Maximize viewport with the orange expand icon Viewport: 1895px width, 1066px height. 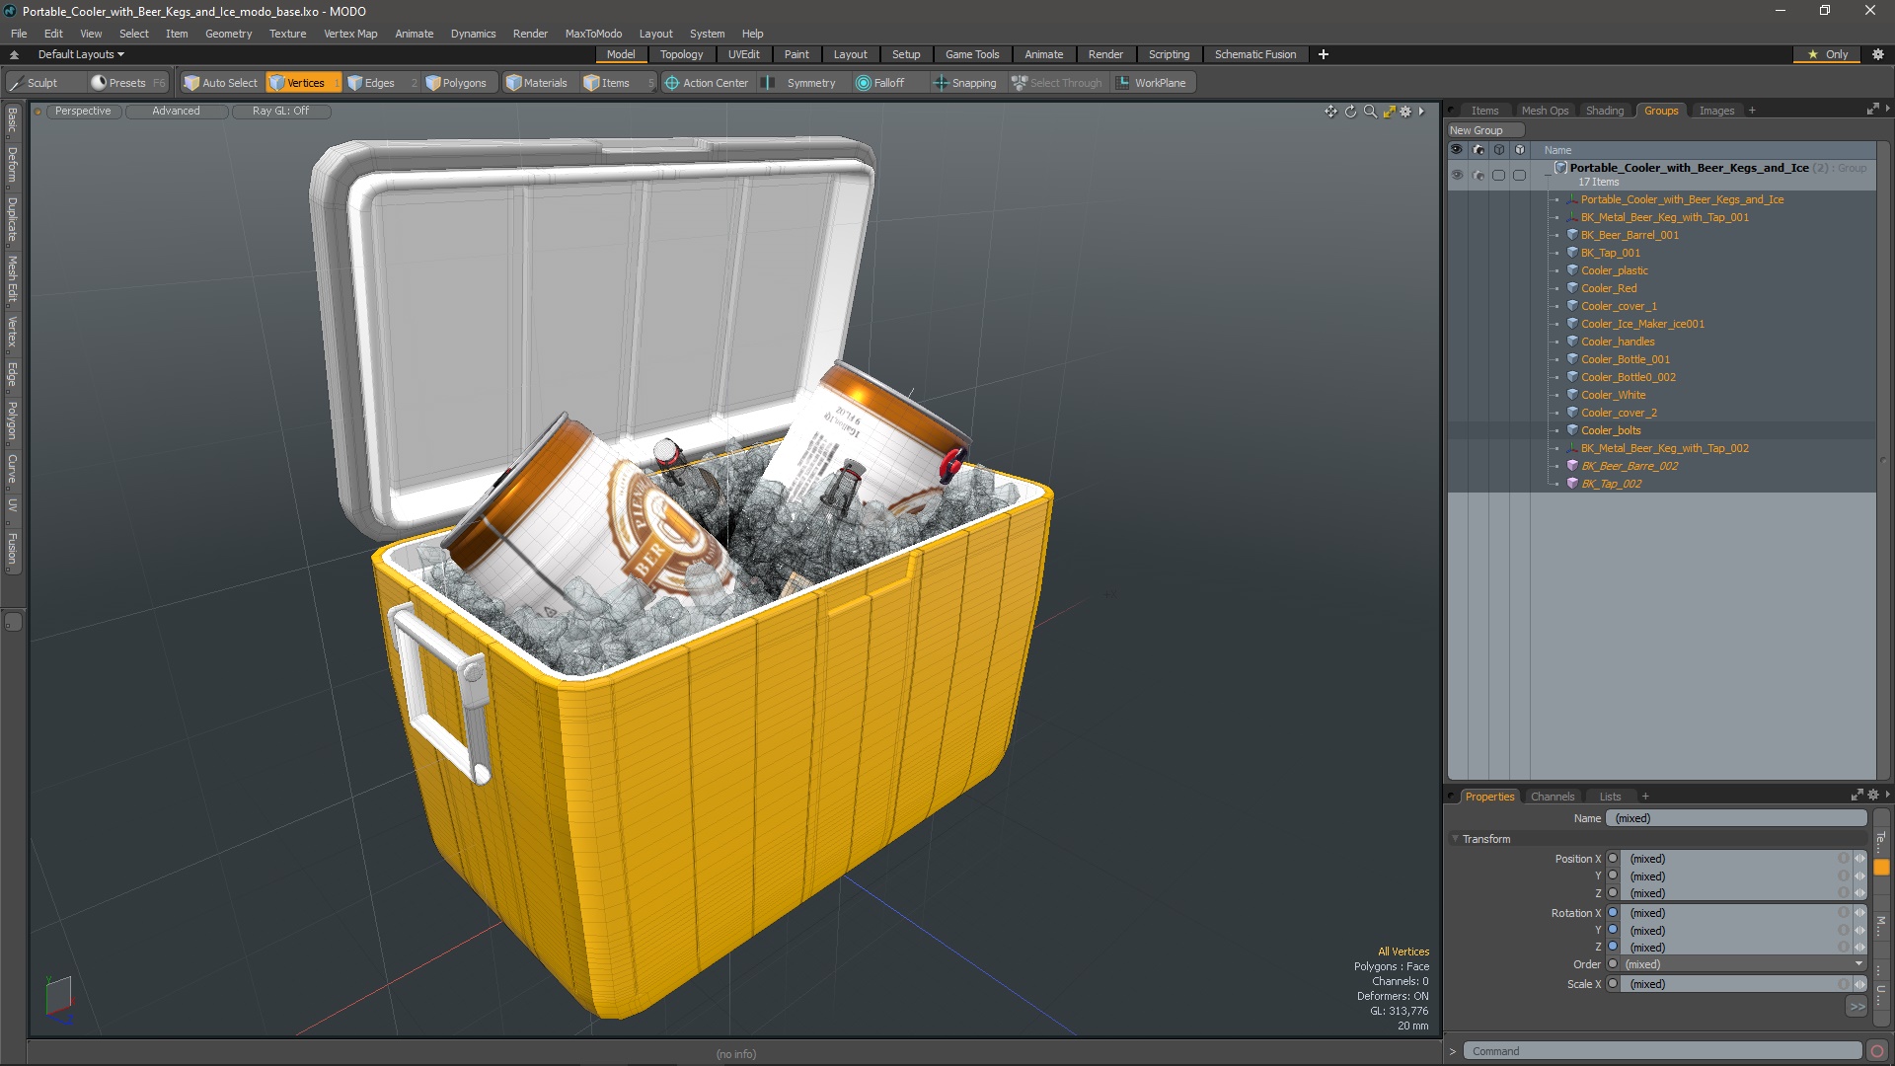pos(1389,112)
